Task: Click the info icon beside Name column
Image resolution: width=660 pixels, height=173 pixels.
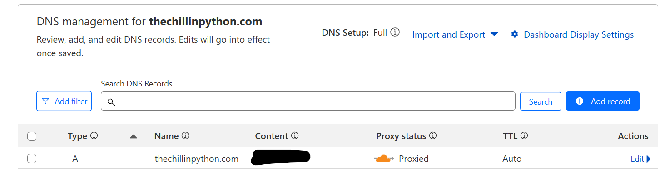Action: (x=185, y=135)
